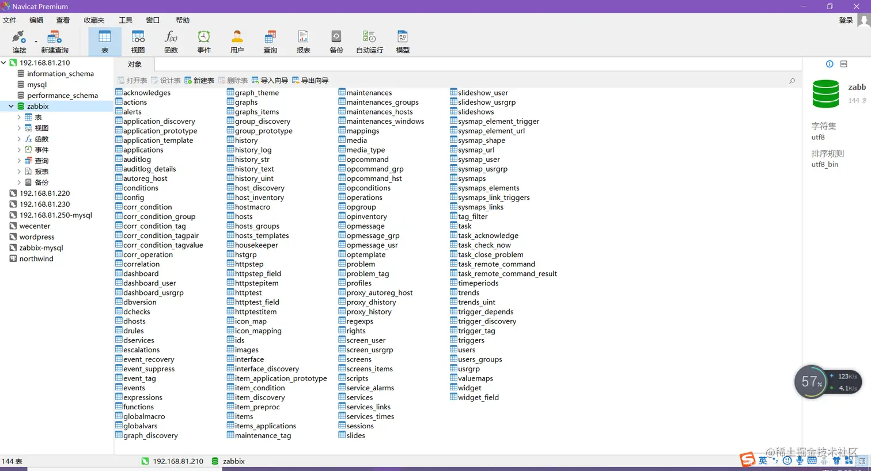The image size is (871, 471).
Task: Select the wecenter connection
Action: tap(35, 226)
